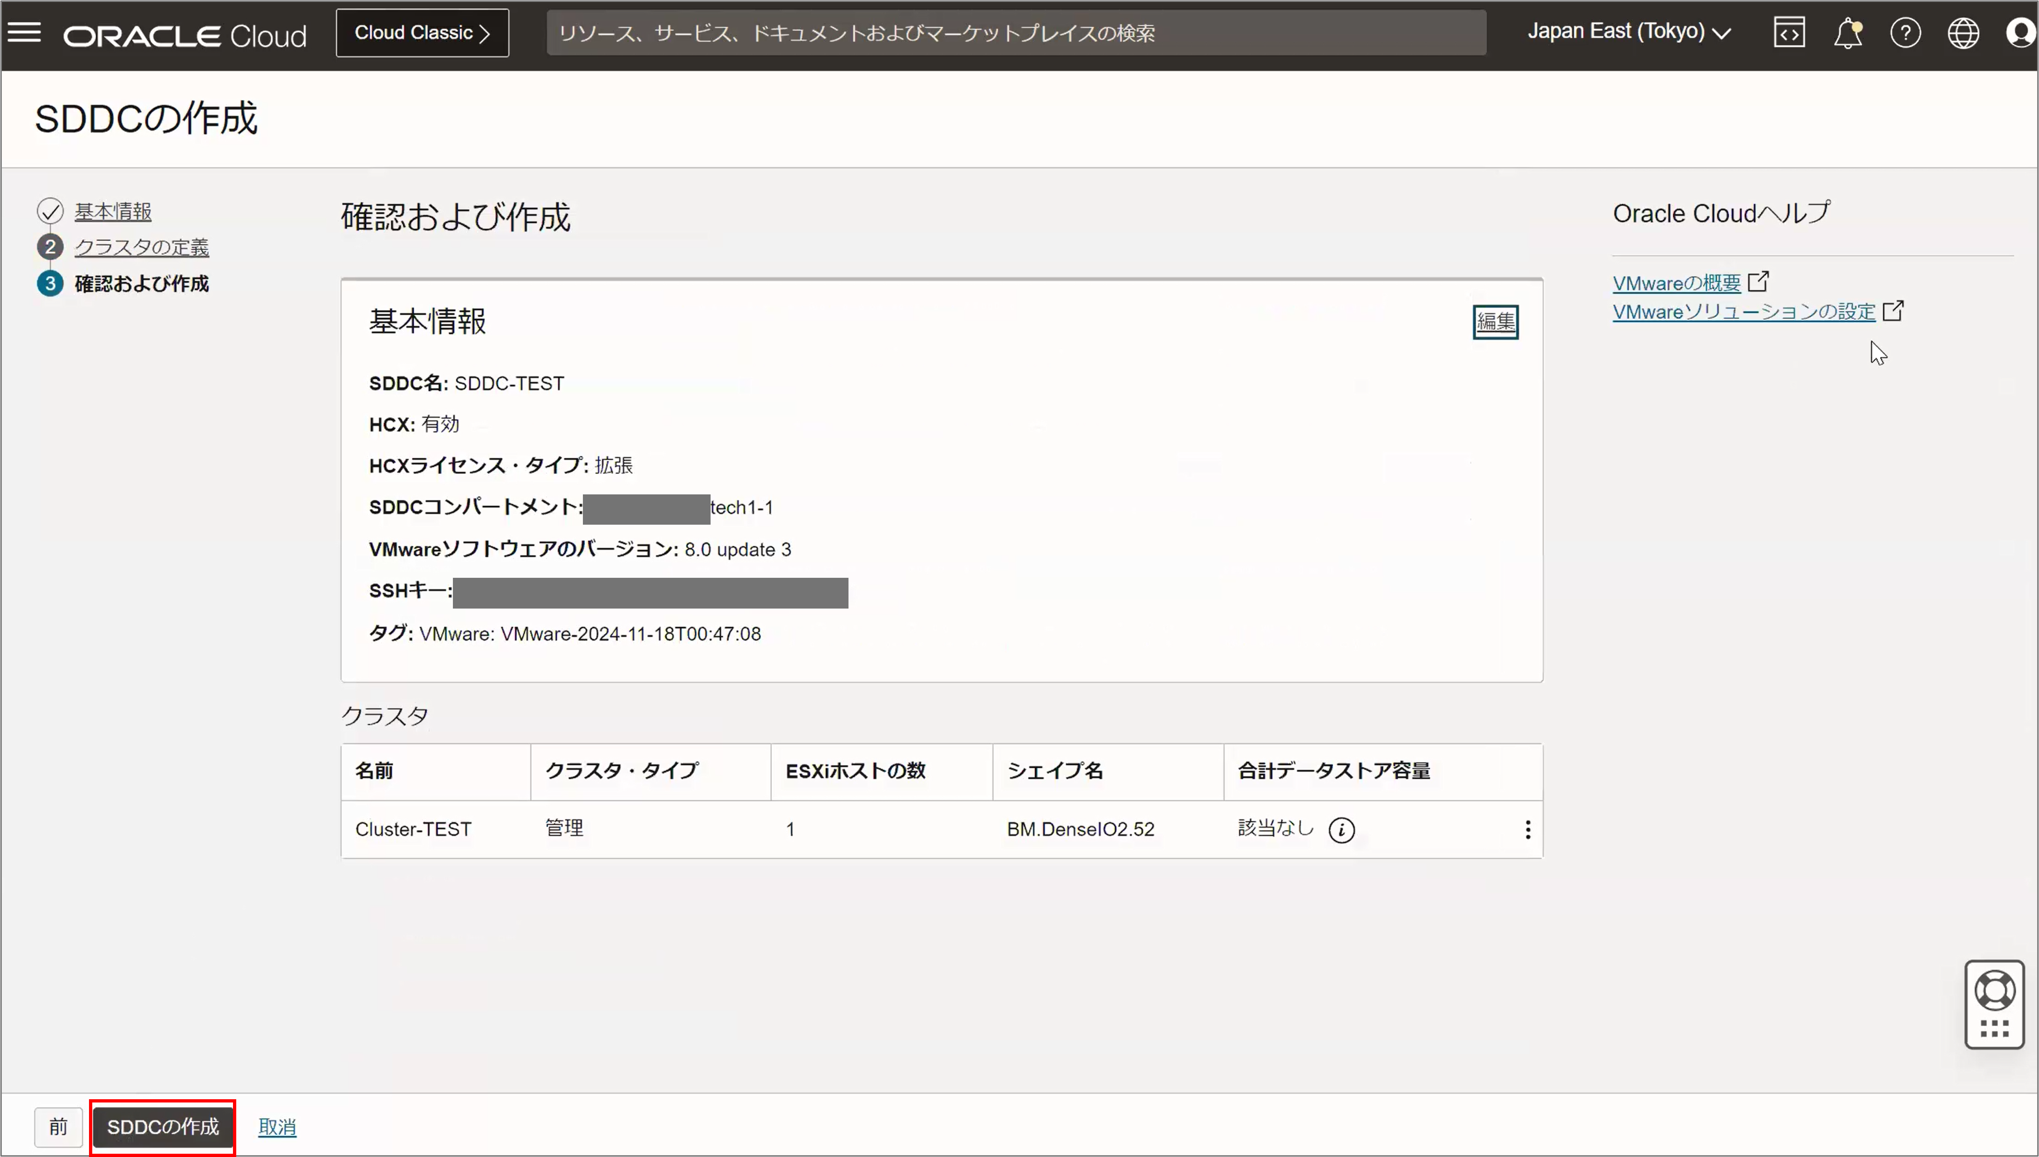
Task: Open the Cloud Shell developer tools icon
Action: 1789,33
